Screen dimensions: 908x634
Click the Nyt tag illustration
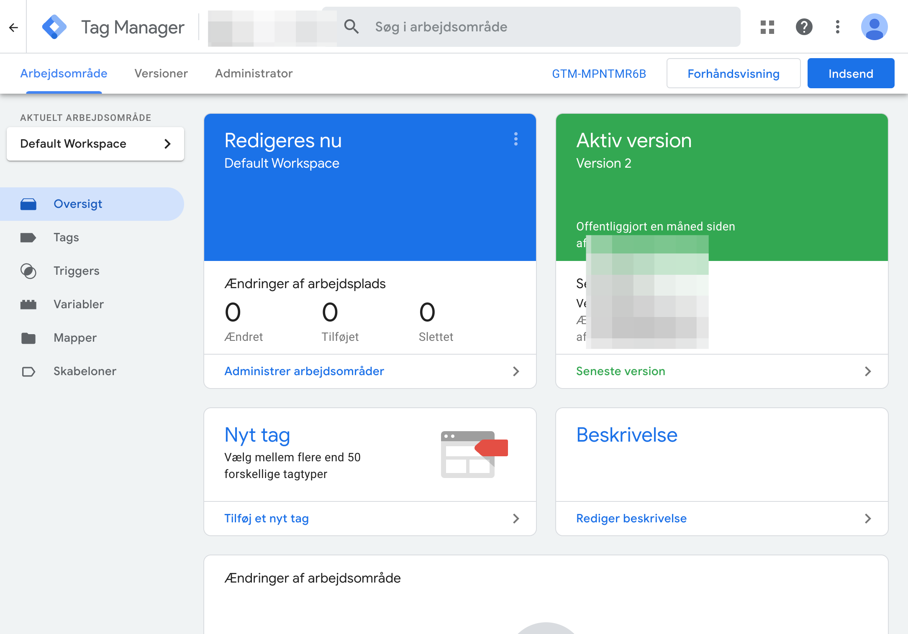[x=474, y=455]
